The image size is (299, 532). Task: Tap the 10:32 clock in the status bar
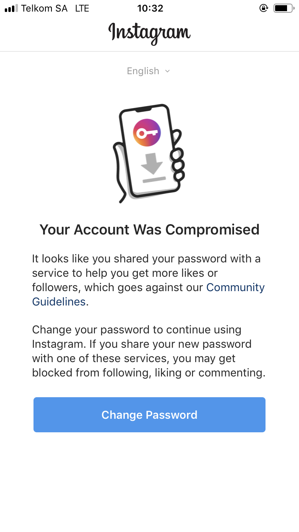point(150,8)
